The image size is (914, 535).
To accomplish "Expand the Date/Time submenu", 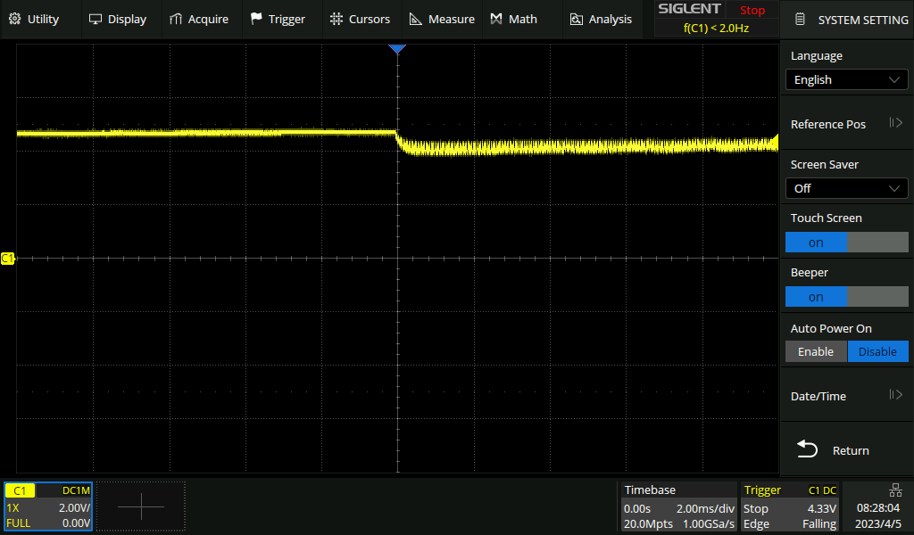I will (846, 396).
